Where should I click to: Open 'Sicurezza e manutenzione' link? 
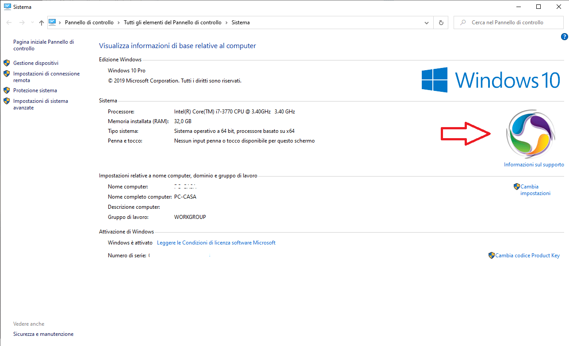point(43,334)
